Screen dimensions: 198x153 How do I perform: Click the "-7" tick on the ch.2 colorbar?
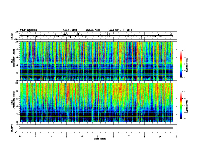coord(184,119)
